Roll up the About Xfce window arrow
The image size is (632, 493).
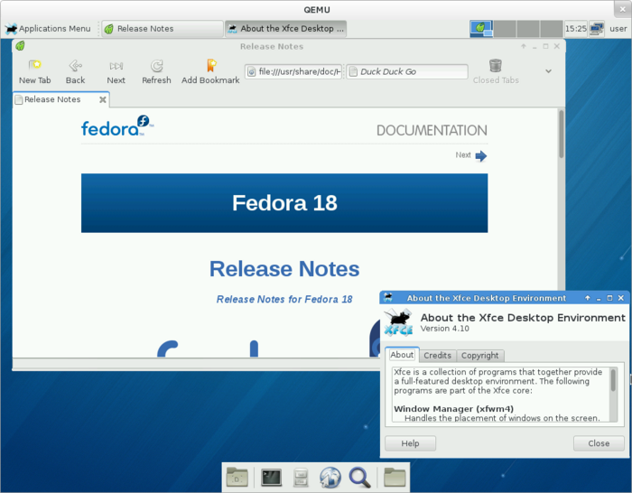[587, 298]
